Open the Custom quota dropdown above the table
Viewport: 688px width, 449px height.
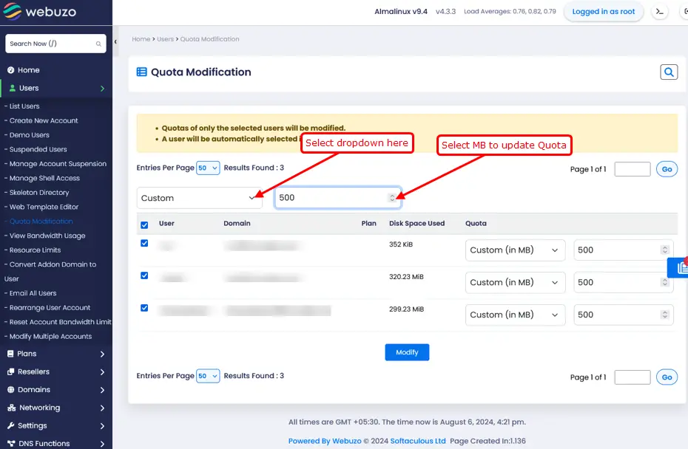pyautogui.click(x=198, y=197)
